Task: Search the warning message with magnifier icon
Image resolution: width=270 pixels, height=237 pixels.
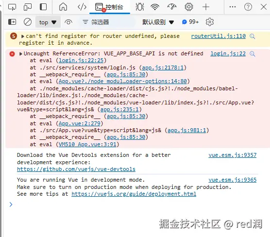Action: pos(252,36)
